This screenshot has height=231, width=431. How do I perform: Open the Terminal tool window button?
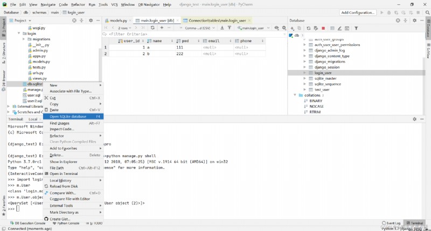(x=415, y=223)
